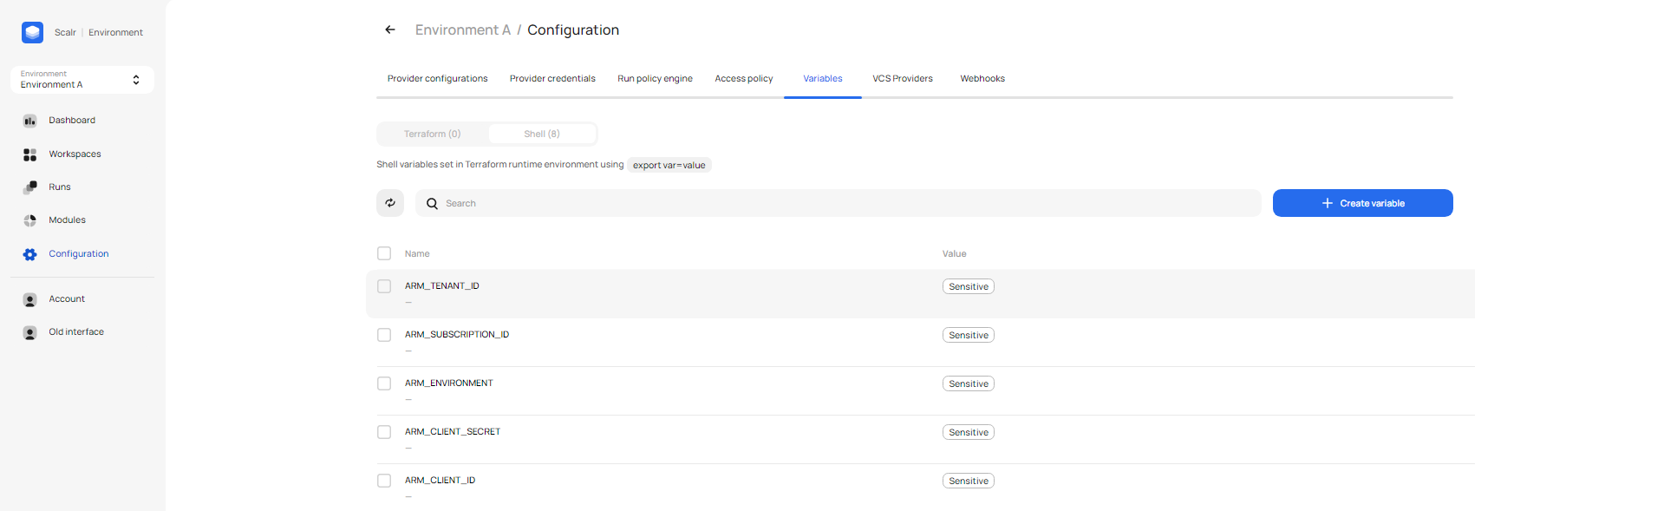Open the VCS Providers tab
The image size is (1664, 511).
[903, 79]
